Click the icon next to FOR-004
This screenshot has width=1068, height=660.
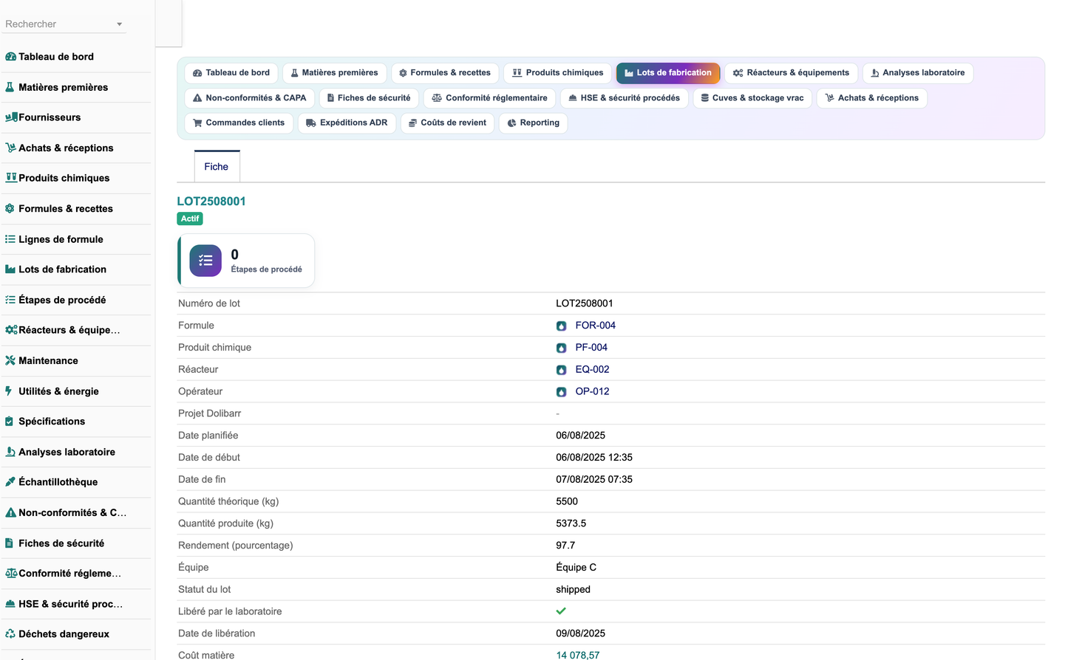tap(562, 326)
